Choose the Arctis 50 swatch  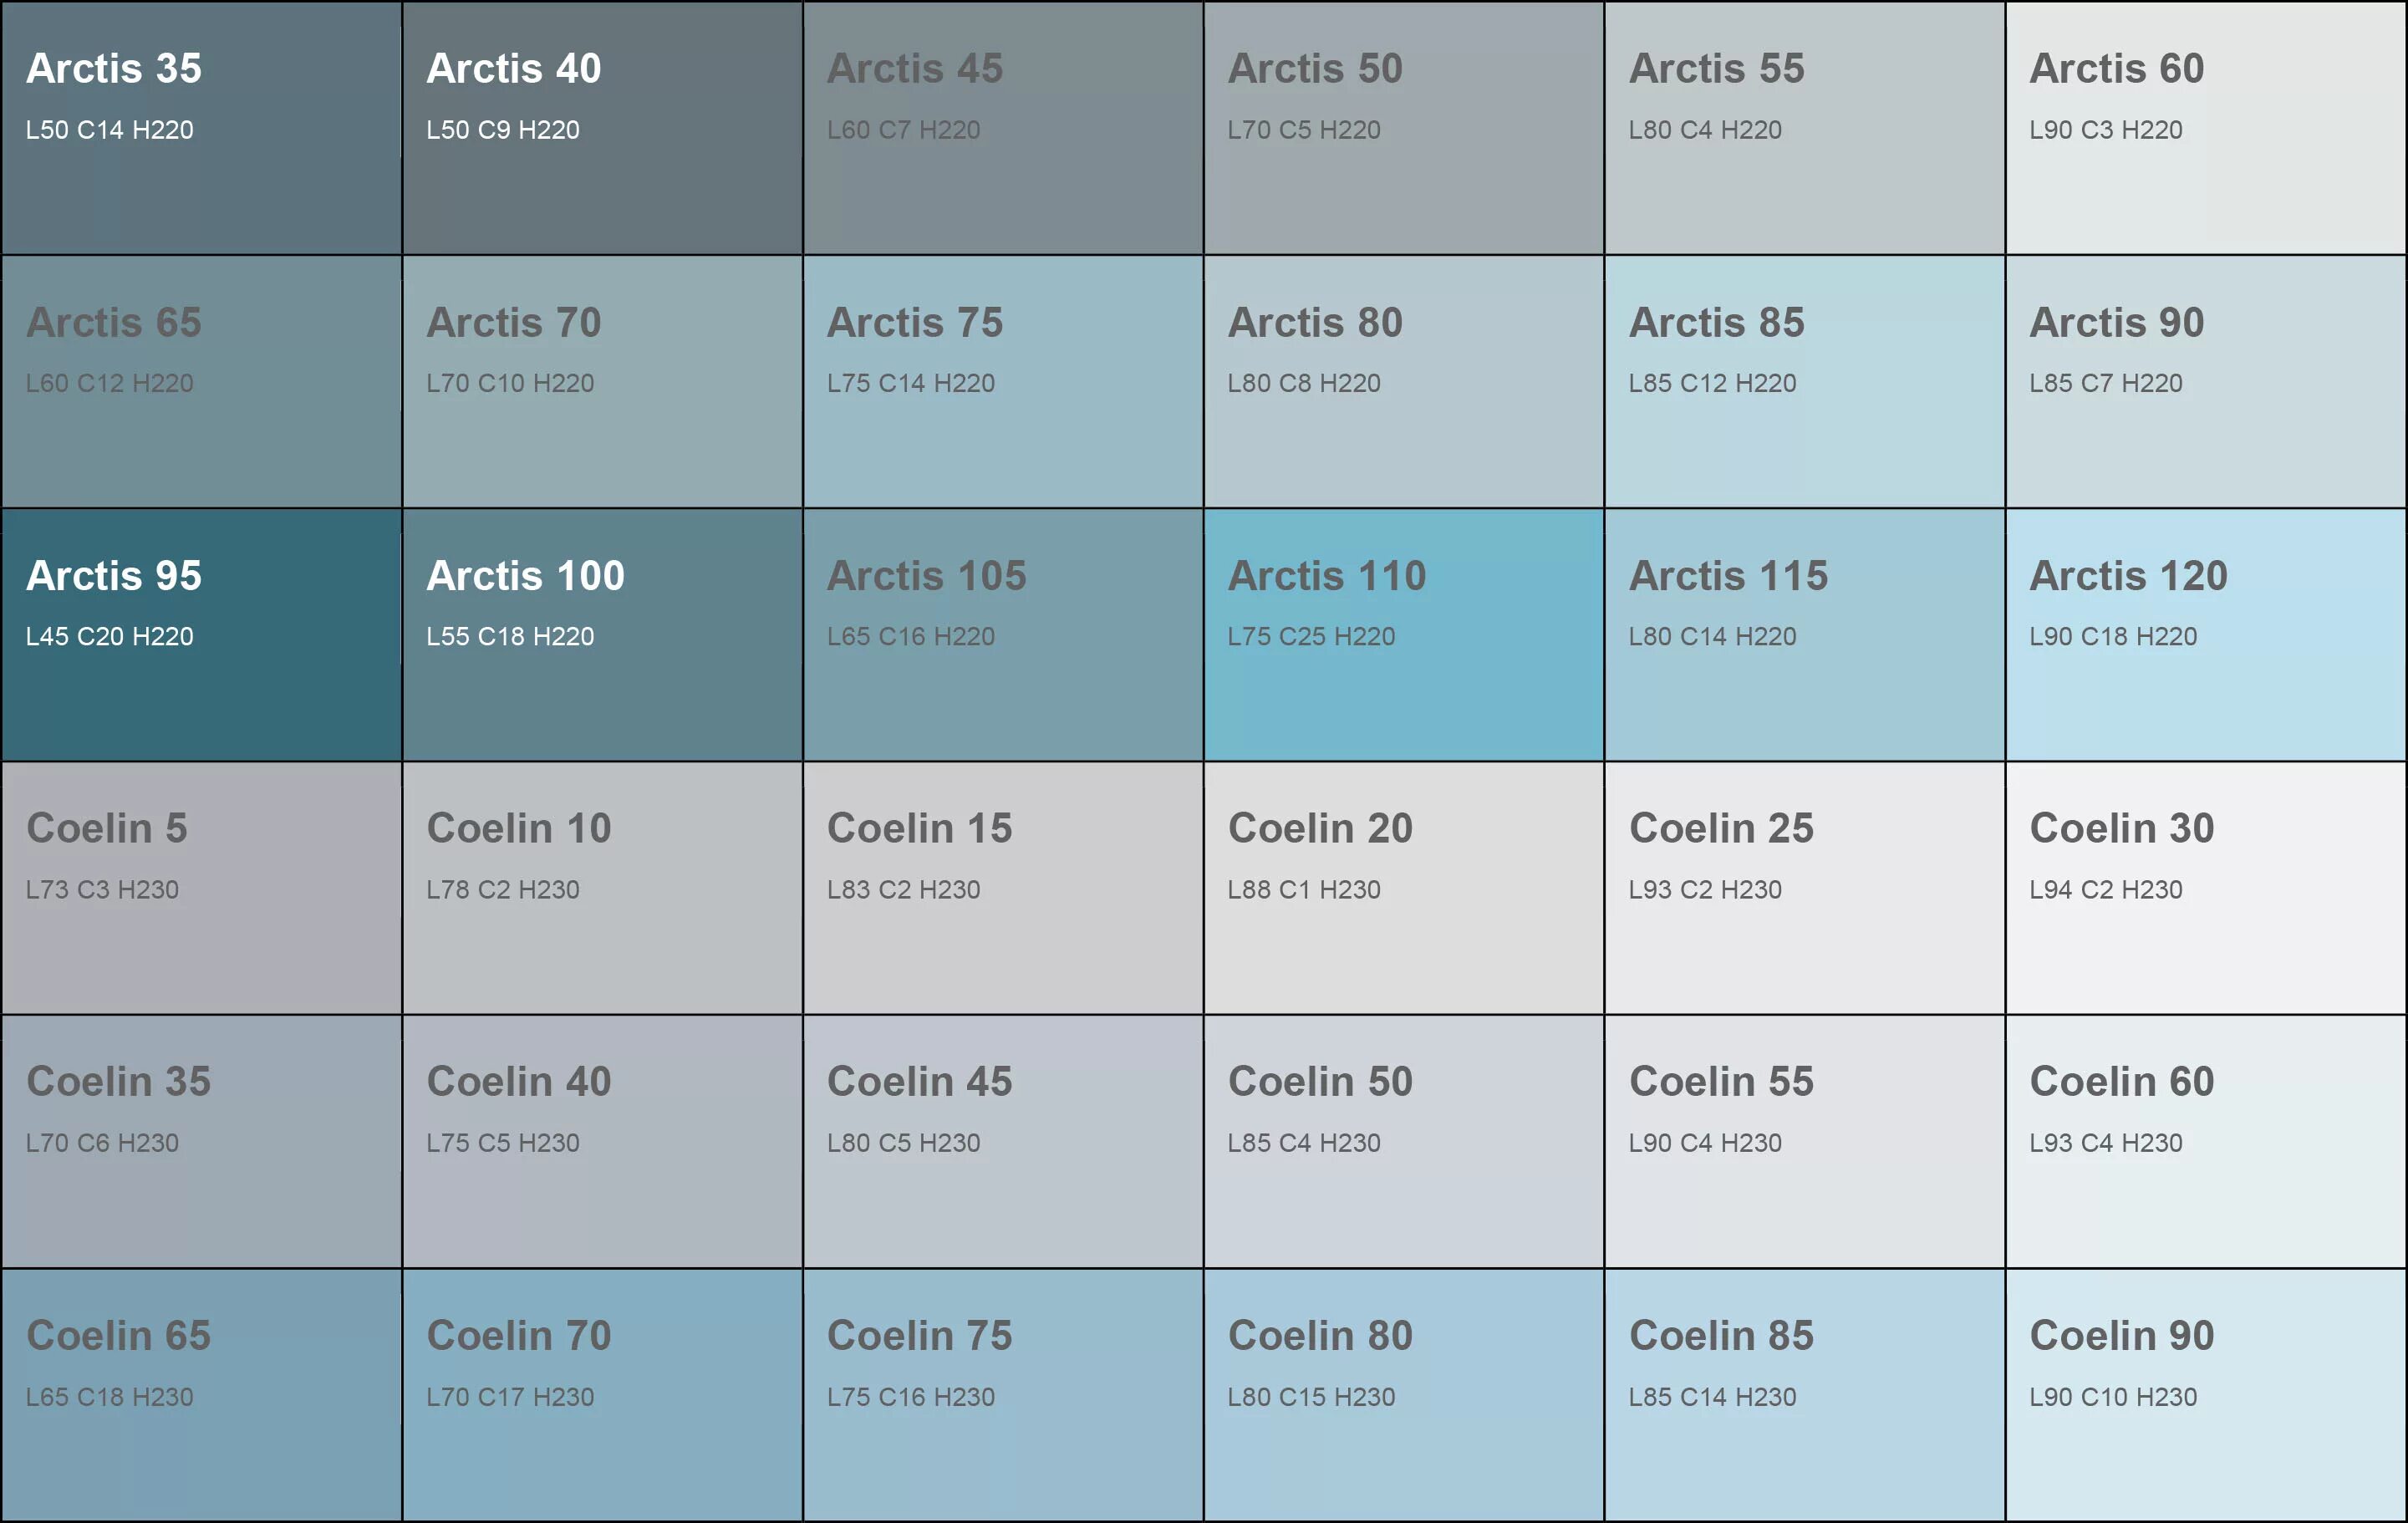tap(1404, 127)
